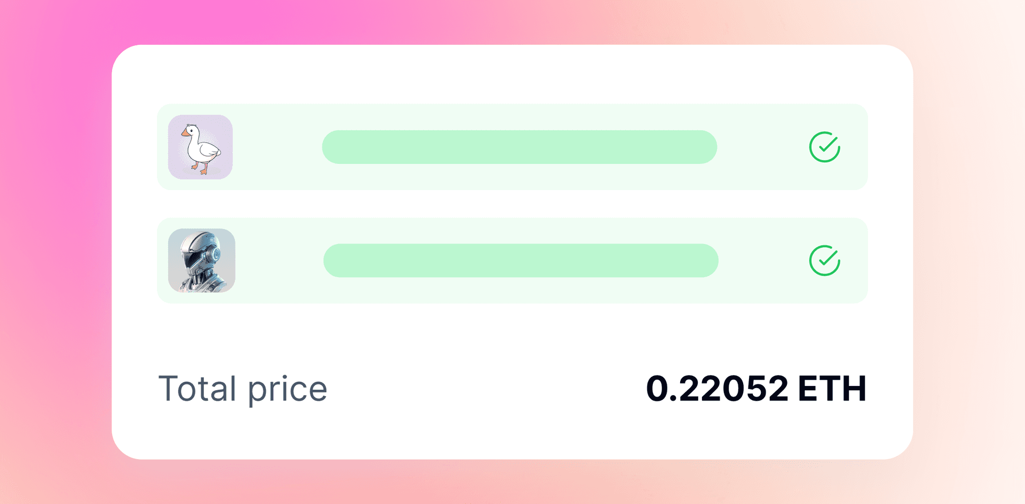Click empty space between robot thumbnail and bar
This screenshot has height=504, width=1025.
click(279, 261)
